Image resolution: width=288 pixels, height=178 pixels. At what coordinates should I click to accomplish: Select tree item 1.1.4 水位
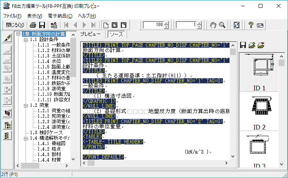pos(49,61)
